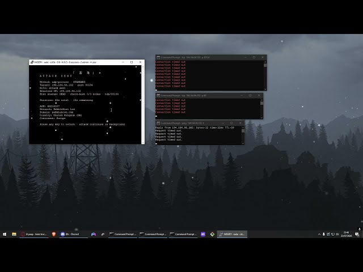The image size is (363, 272).
Task: Click the 'ATTACK SENT' heading text
Action: 56,76
